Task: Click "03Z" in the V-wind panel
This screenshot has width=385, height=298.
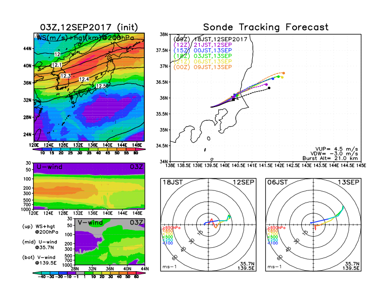Action: (x=136, y=223)
